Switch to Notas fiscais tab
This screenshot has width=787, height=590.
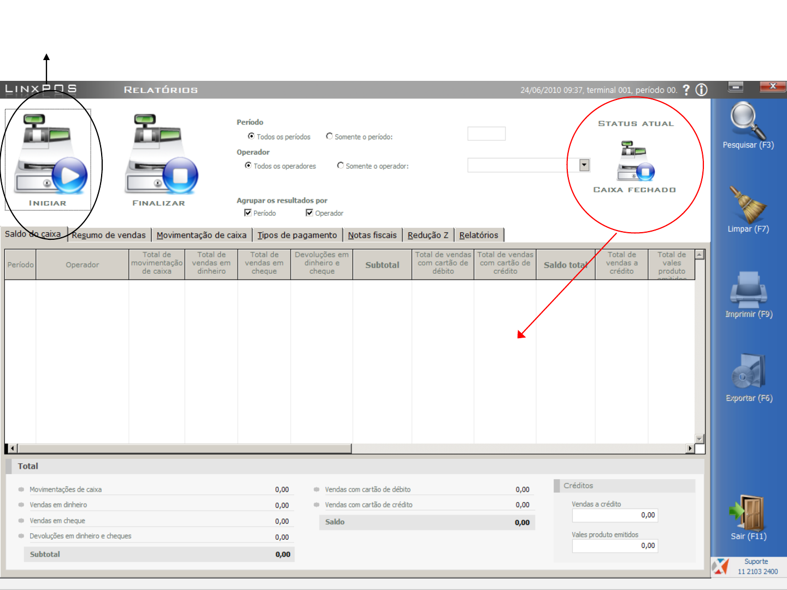point(372,235)
